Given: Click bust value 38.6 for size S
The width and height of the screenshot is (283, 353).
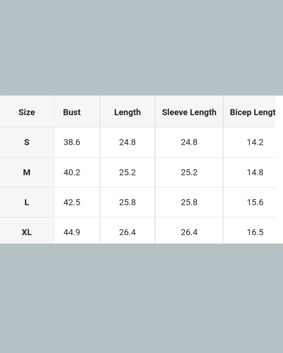Looking at the screenshot, I should tap(72, 142).
